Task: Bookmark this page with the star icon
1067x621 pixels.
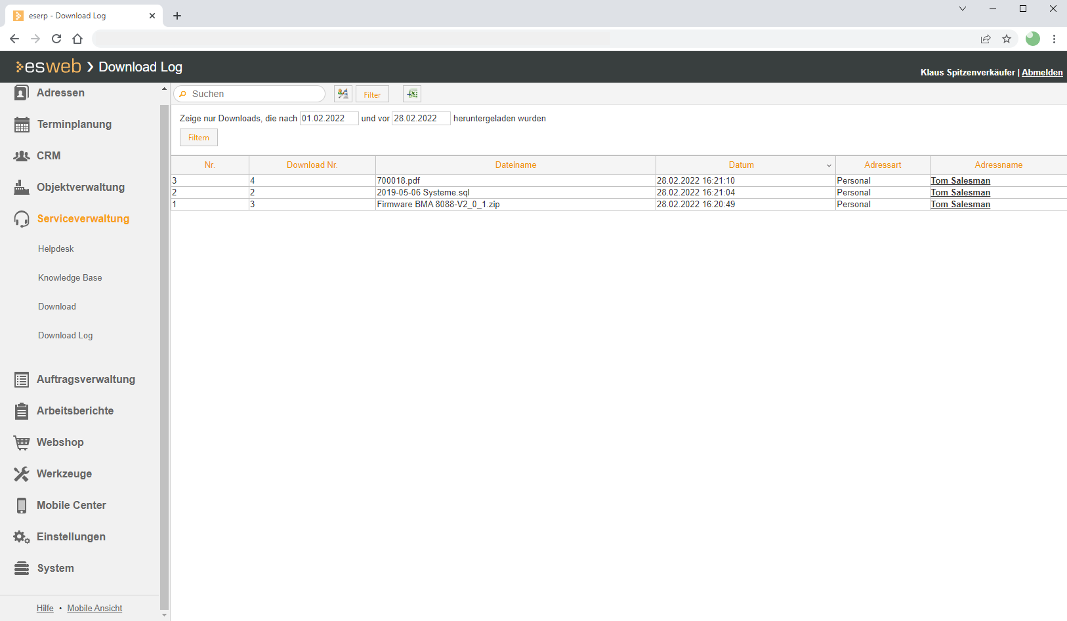Action: point(1007,39)
